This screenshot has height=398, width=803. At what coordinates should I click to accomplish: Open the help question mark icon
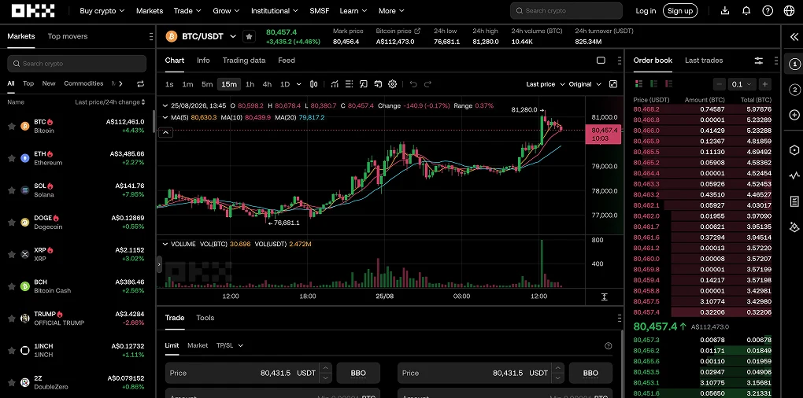tap(767, 11)
